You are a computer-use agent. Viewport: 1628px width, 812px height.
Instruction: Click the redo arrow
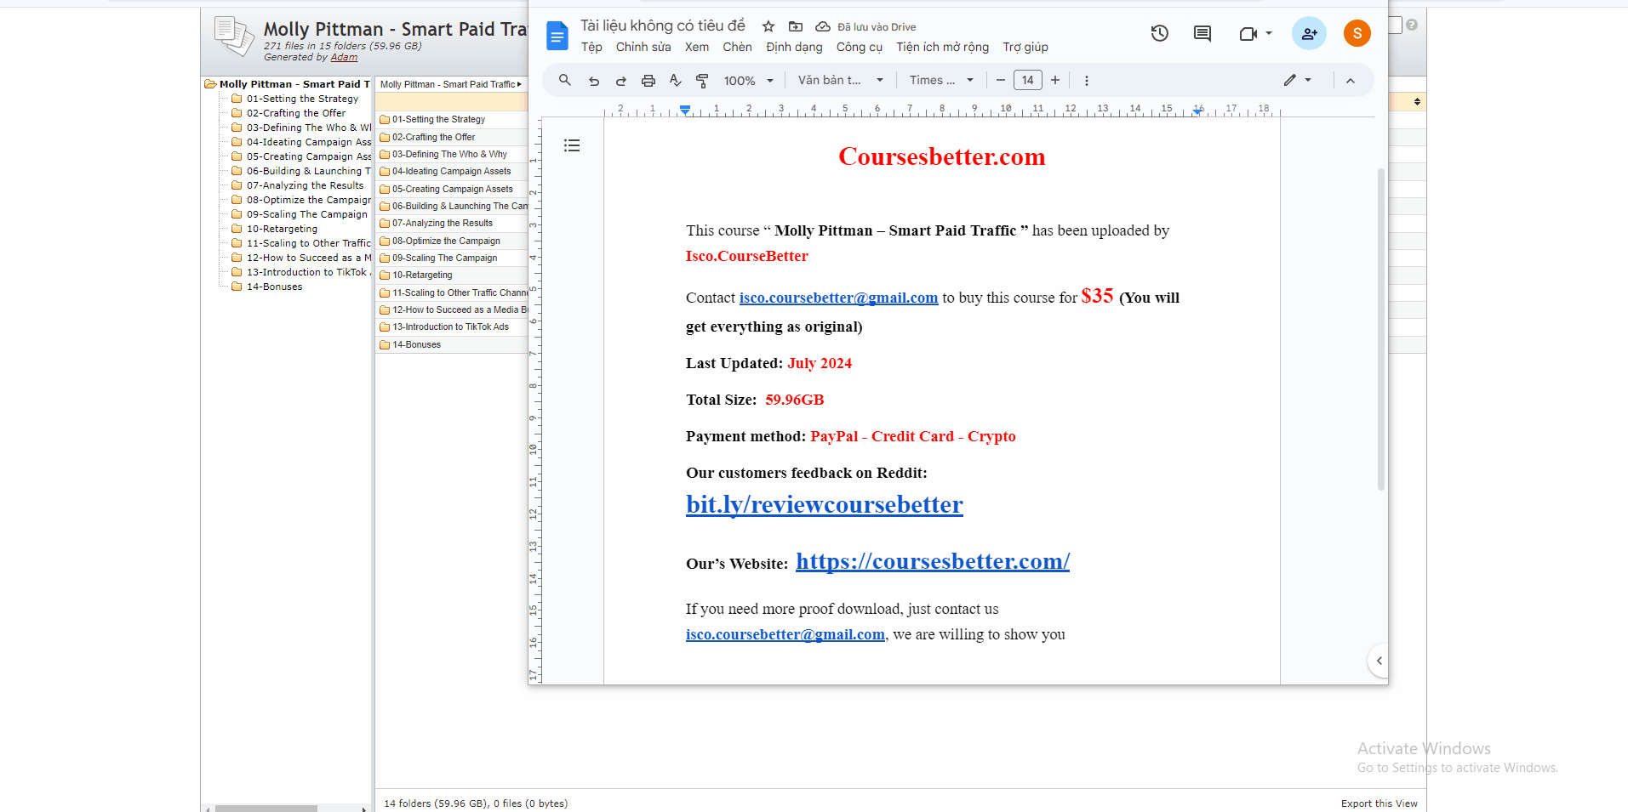pyautogui.click(x=621, y=81)
